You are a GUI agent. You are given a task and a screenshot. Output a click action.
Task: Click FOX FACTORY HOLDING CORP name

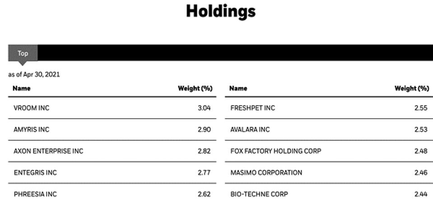(275, 151)
